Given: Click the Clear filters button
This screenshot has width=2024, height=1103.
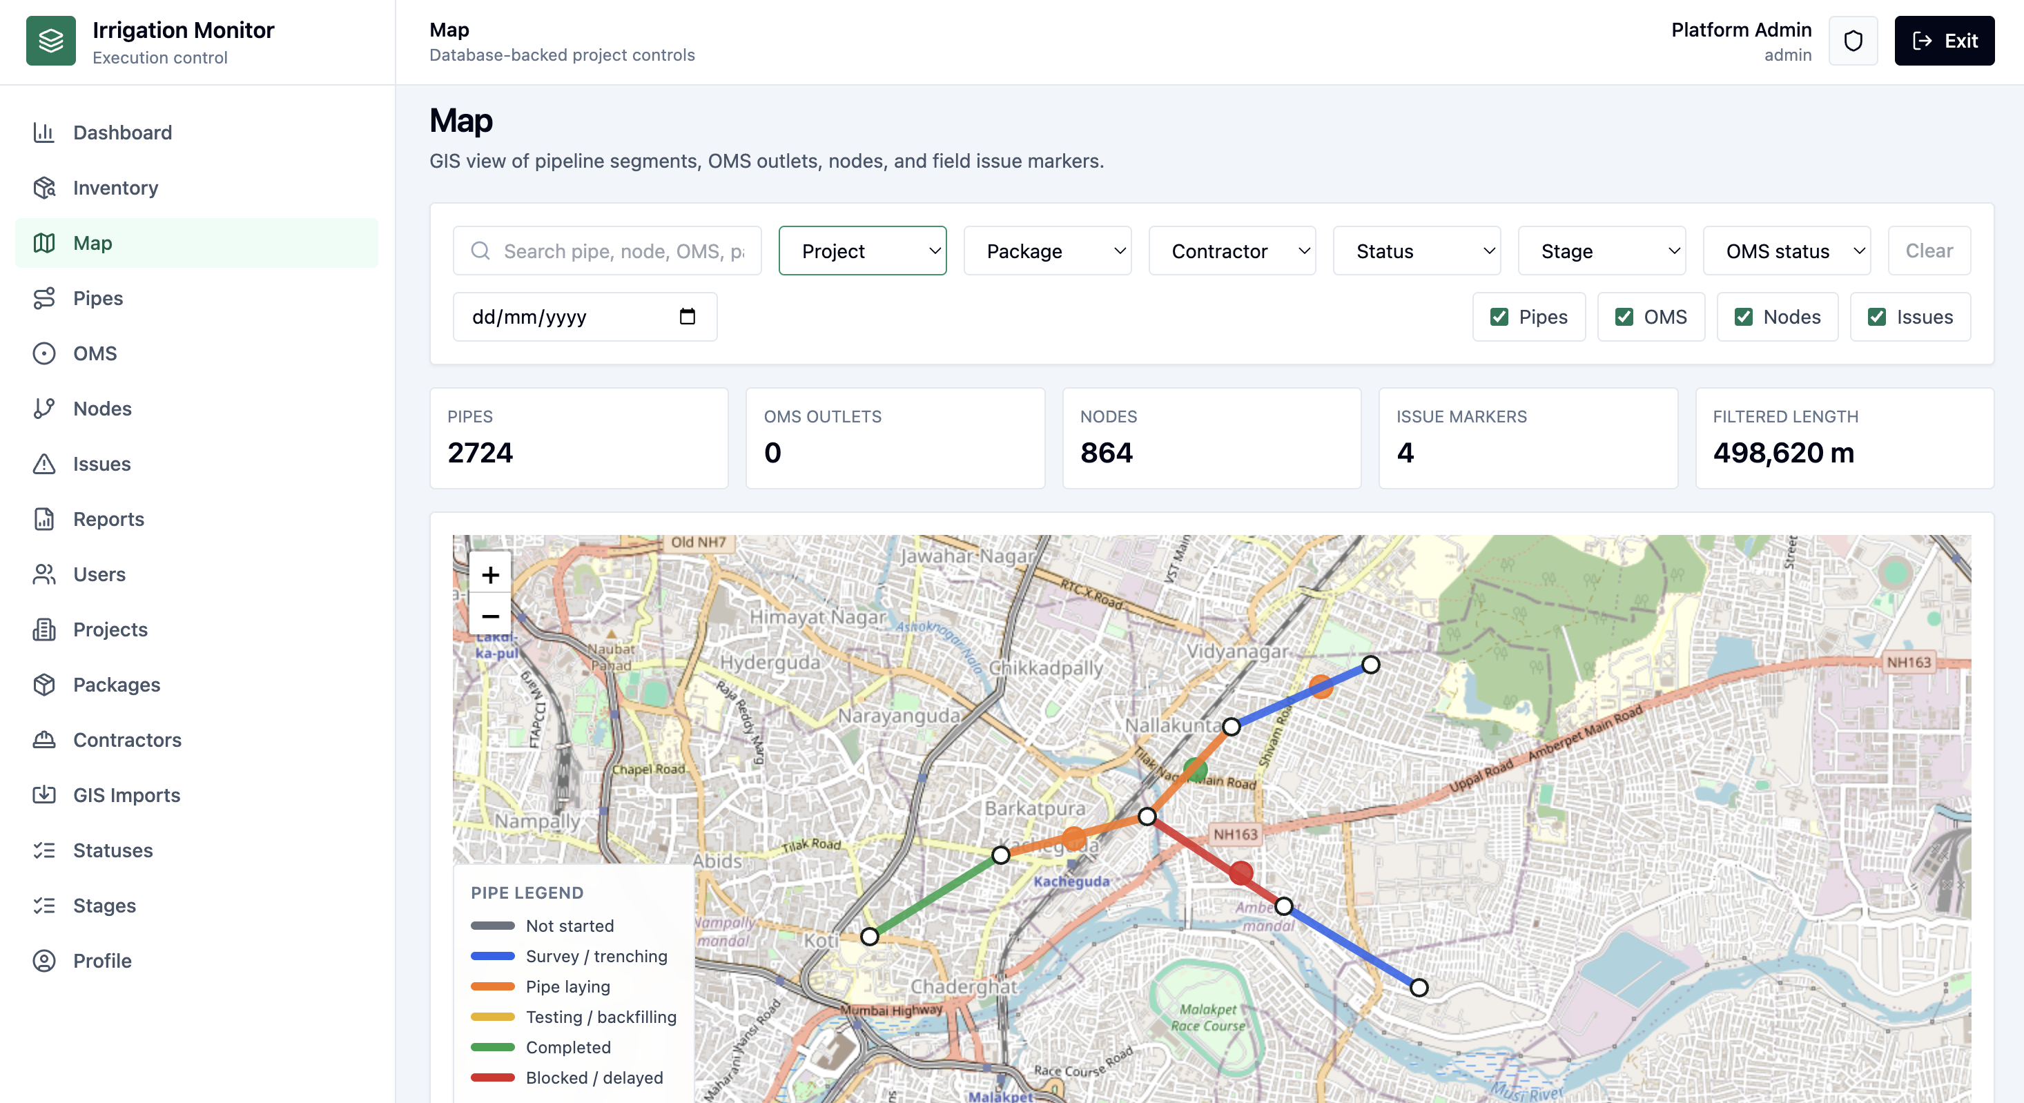Looking at the screenshot, I should pyautogui.click(x=1929, y=251).
